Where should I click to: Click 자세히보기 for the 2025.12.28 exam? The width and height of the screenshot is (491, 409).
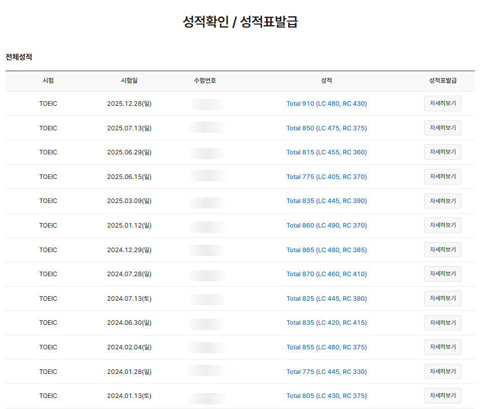point(442,104)
